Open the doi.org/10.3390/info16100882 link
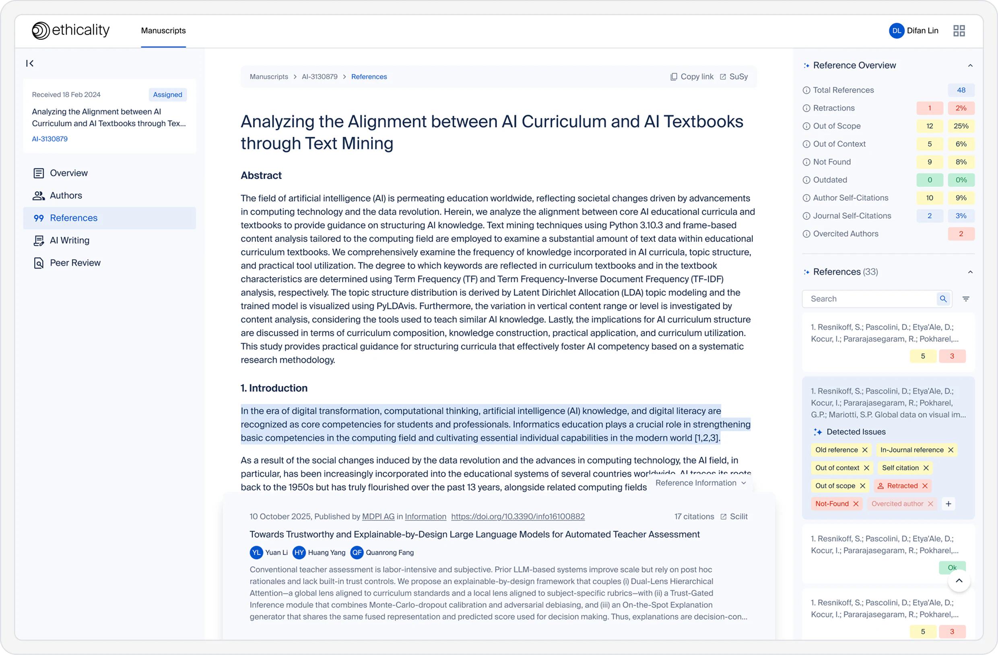This screenshot has width=998, height=655. click(518, 517)
